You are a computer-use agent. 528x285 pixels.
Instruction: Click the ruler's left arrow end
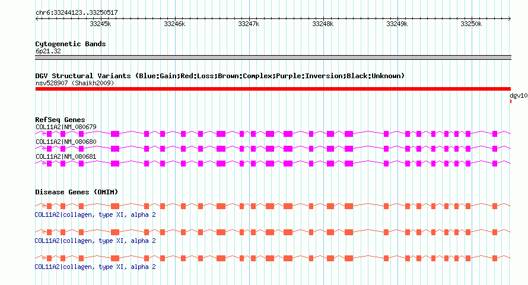[x=37, y=18]
